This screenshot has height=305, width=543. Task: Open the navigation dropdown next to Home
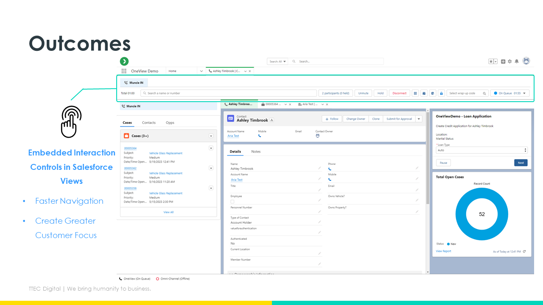[x=202, y=71]
